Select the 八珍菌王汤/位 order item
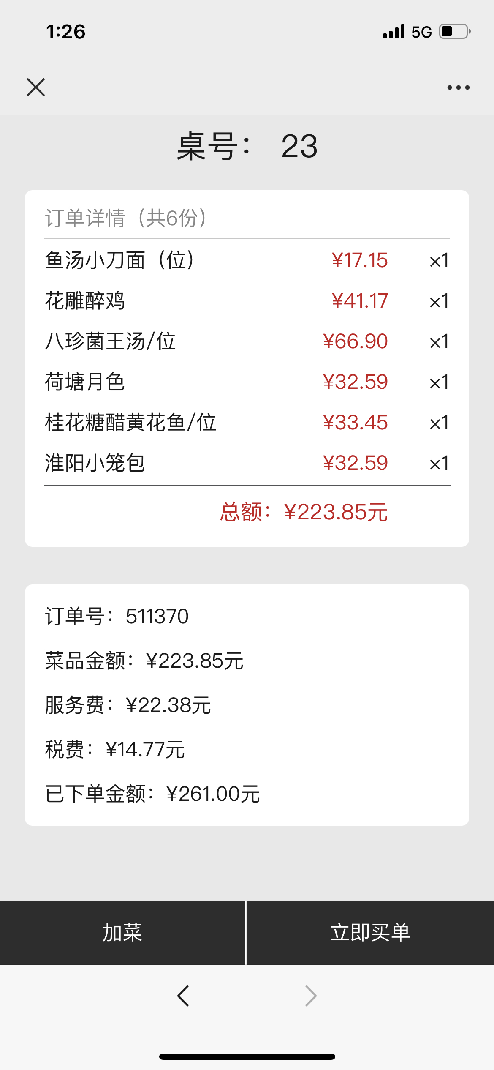 pyautogui.click(x=247, y=341)
